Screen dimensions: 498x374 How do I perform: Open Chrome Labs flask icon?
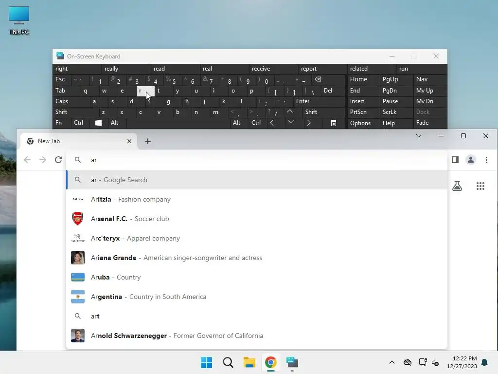tap(457, 186)
